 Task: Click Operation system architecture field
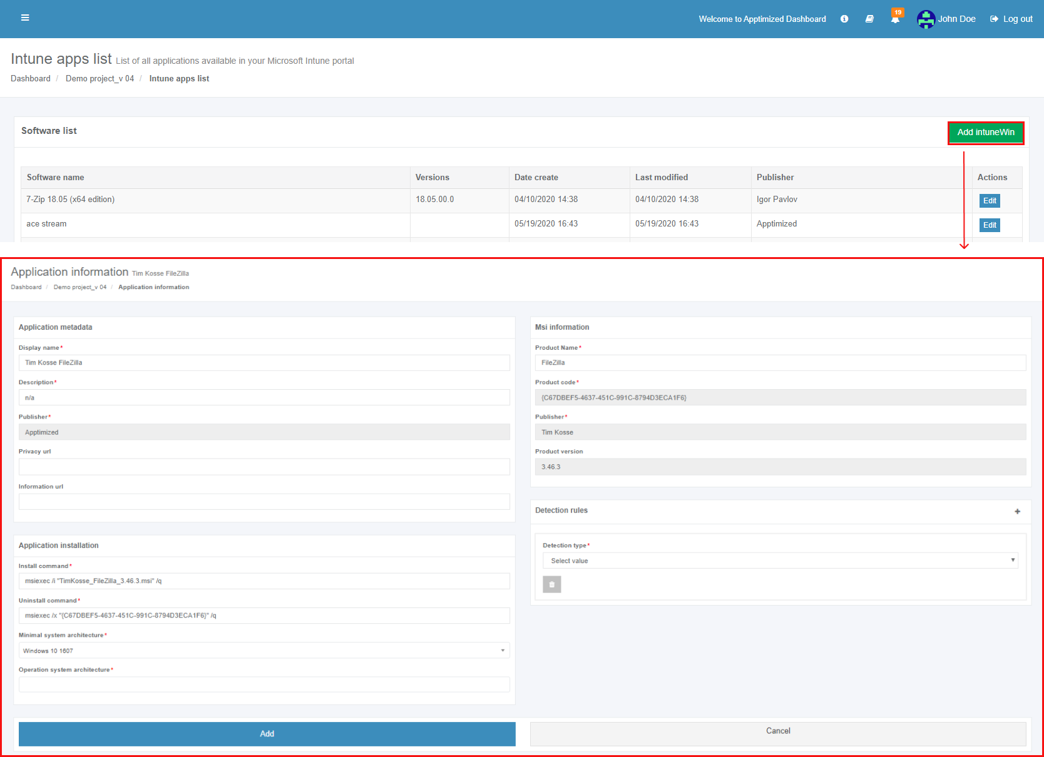point(264,684)
